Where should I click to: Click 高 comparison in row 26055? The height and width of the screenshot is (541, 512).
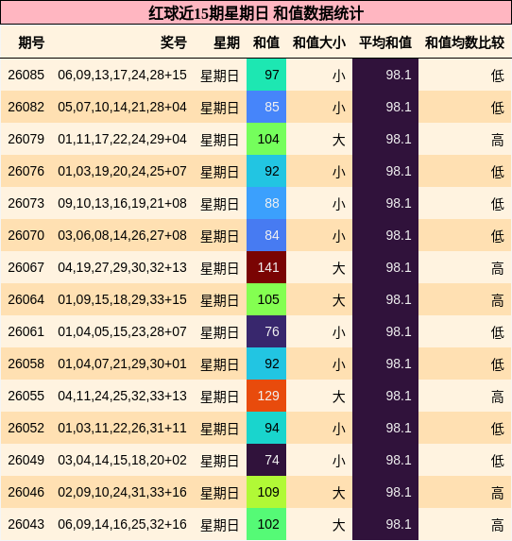coord(498,397)
